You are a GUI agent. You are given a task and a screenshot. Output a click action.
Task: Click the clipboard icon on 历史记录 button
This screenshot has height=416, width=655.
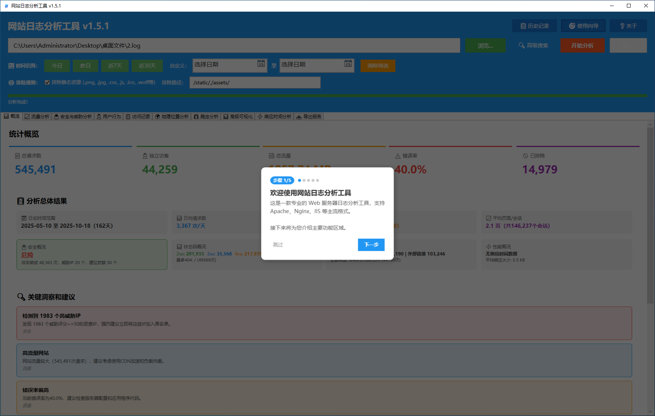(524, 26)
